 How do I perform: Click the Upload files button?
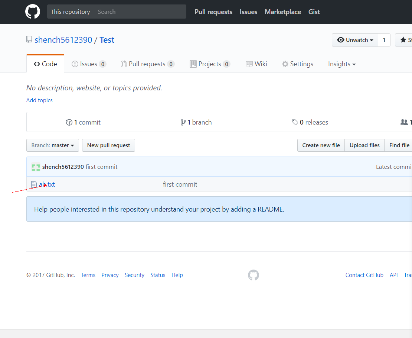click(x=364, y=145)
